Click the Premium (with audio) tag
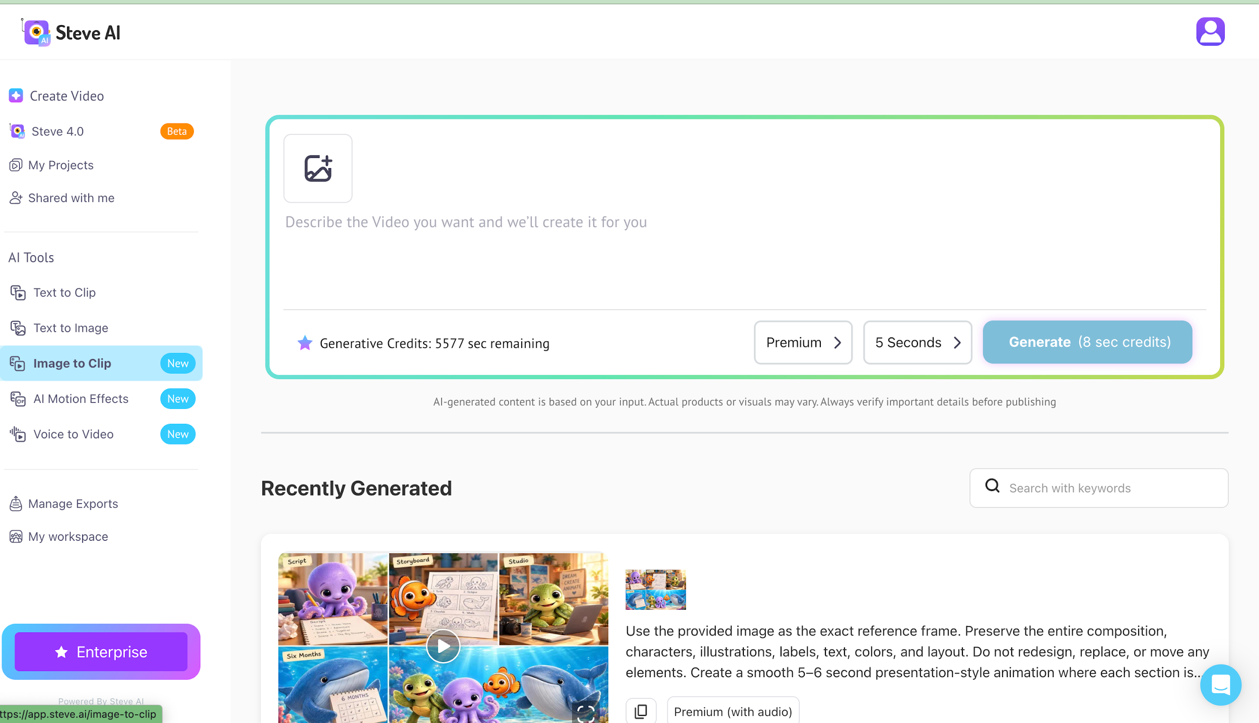Image resolution: width=1259 pixels, height=723 pixels. point(733,711)
